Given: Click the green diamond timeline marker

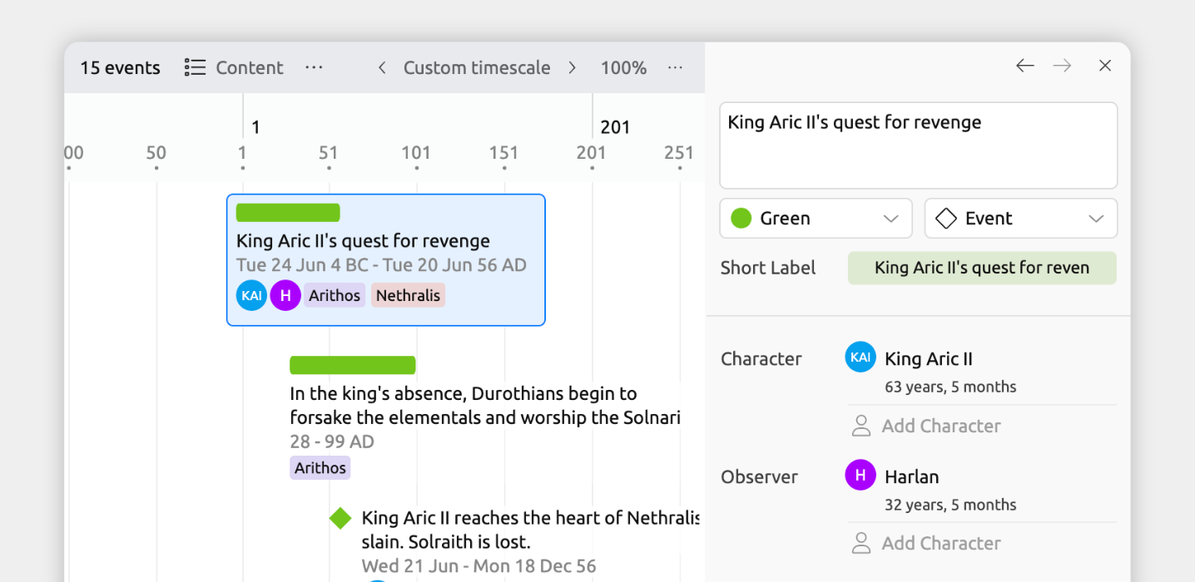Looking at the screenshot, I should point(340,518).
